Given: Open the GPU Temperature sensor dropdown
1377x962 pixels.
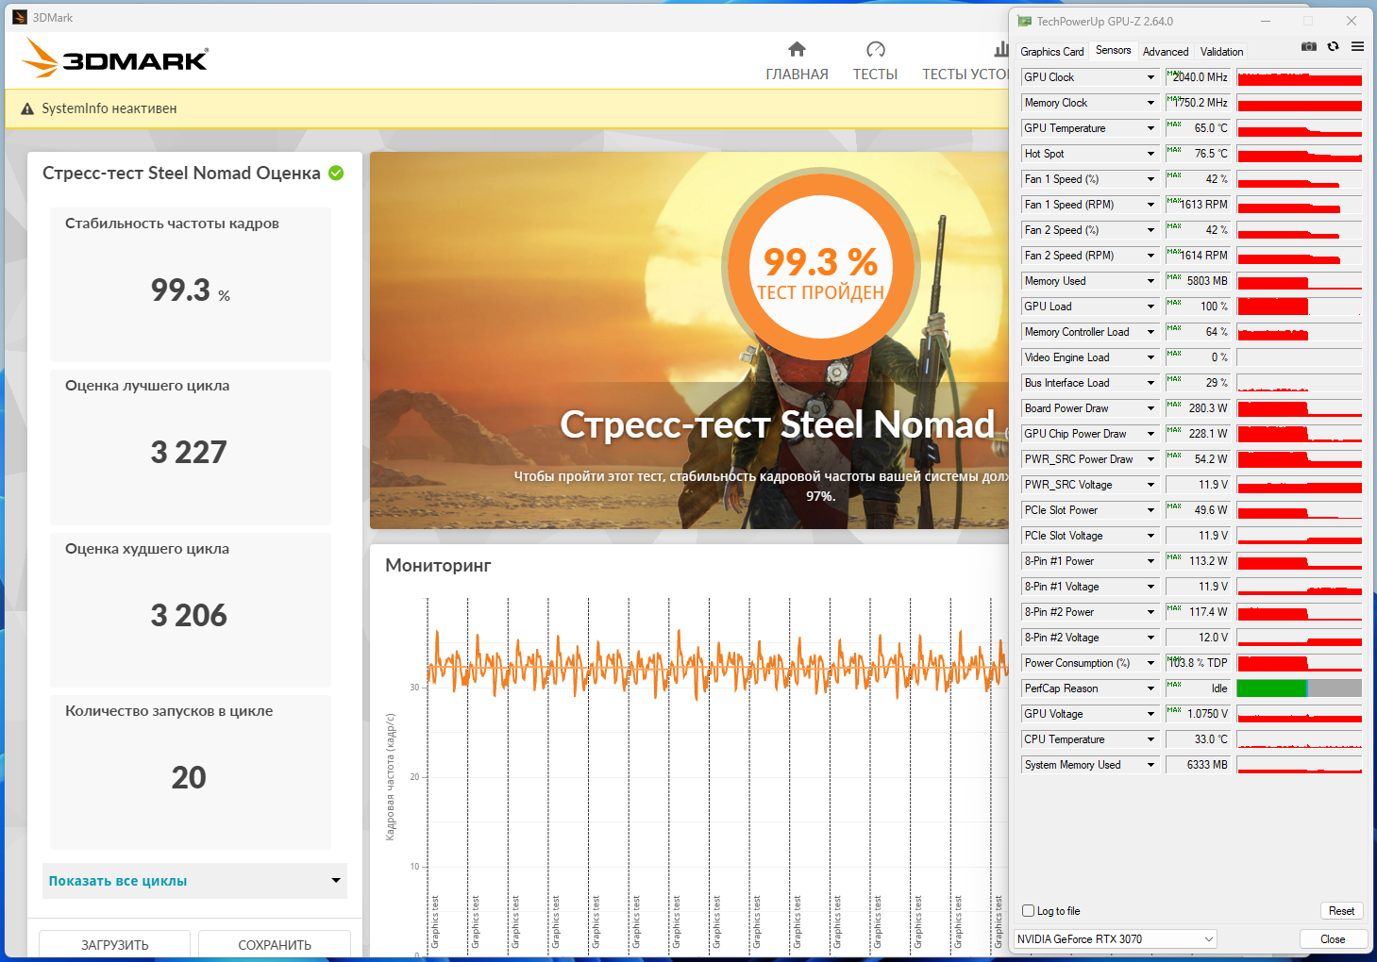Looking at the screenshot, I should point(1150,128).
